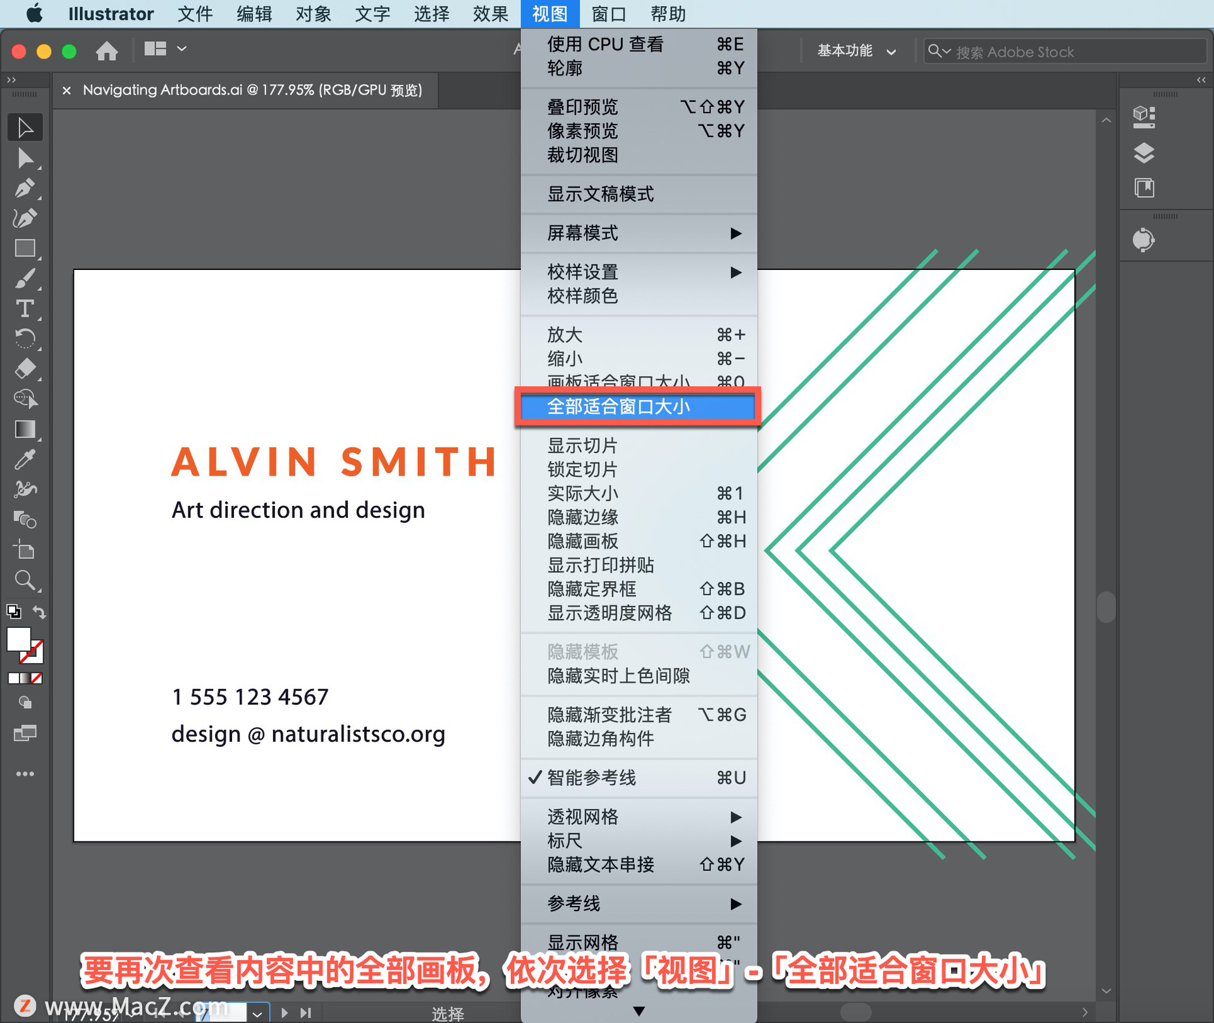
Task: Select the Blend tool
Action: point(25,520)
